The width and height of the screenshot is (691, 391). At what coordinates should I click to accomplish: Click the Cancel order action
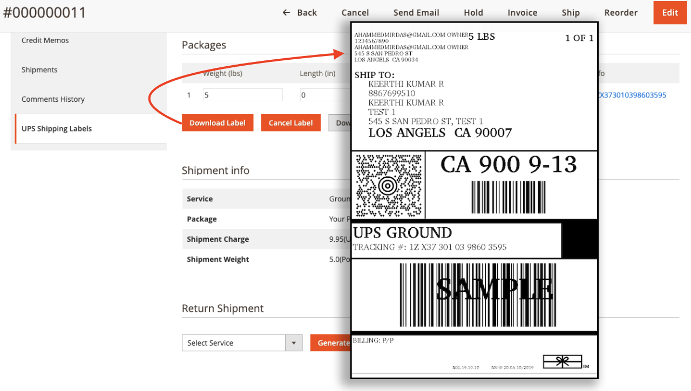pos(355,12)
